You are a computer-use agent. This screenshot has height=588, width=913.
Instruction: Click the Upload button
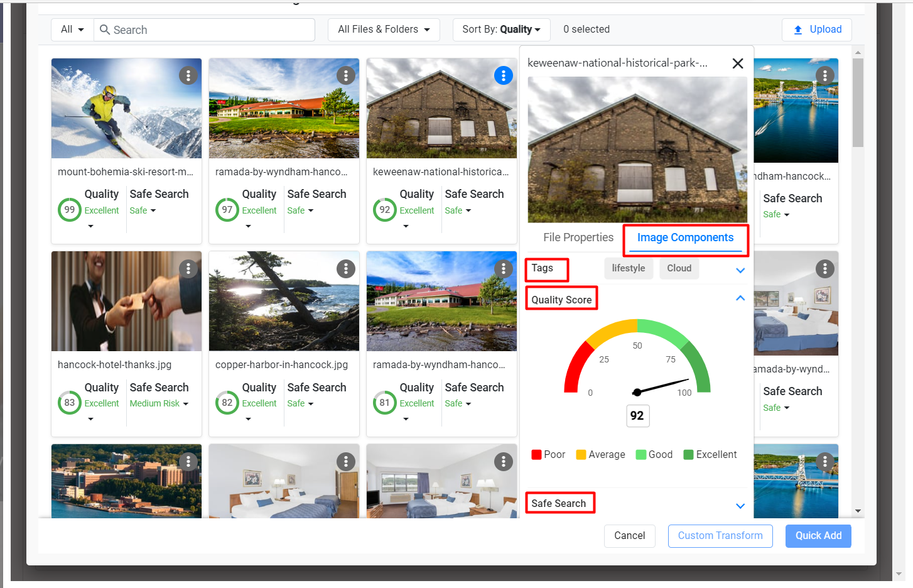click(817, 30)
